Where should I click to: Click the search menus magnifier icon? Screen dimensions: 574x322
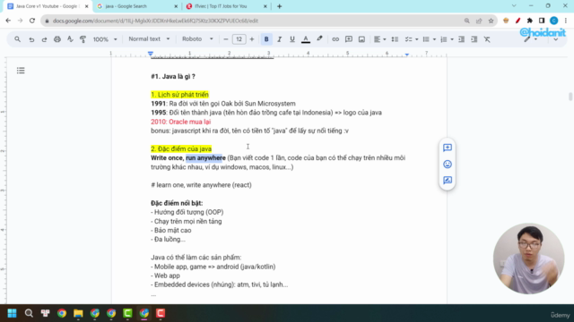point(17,39)
